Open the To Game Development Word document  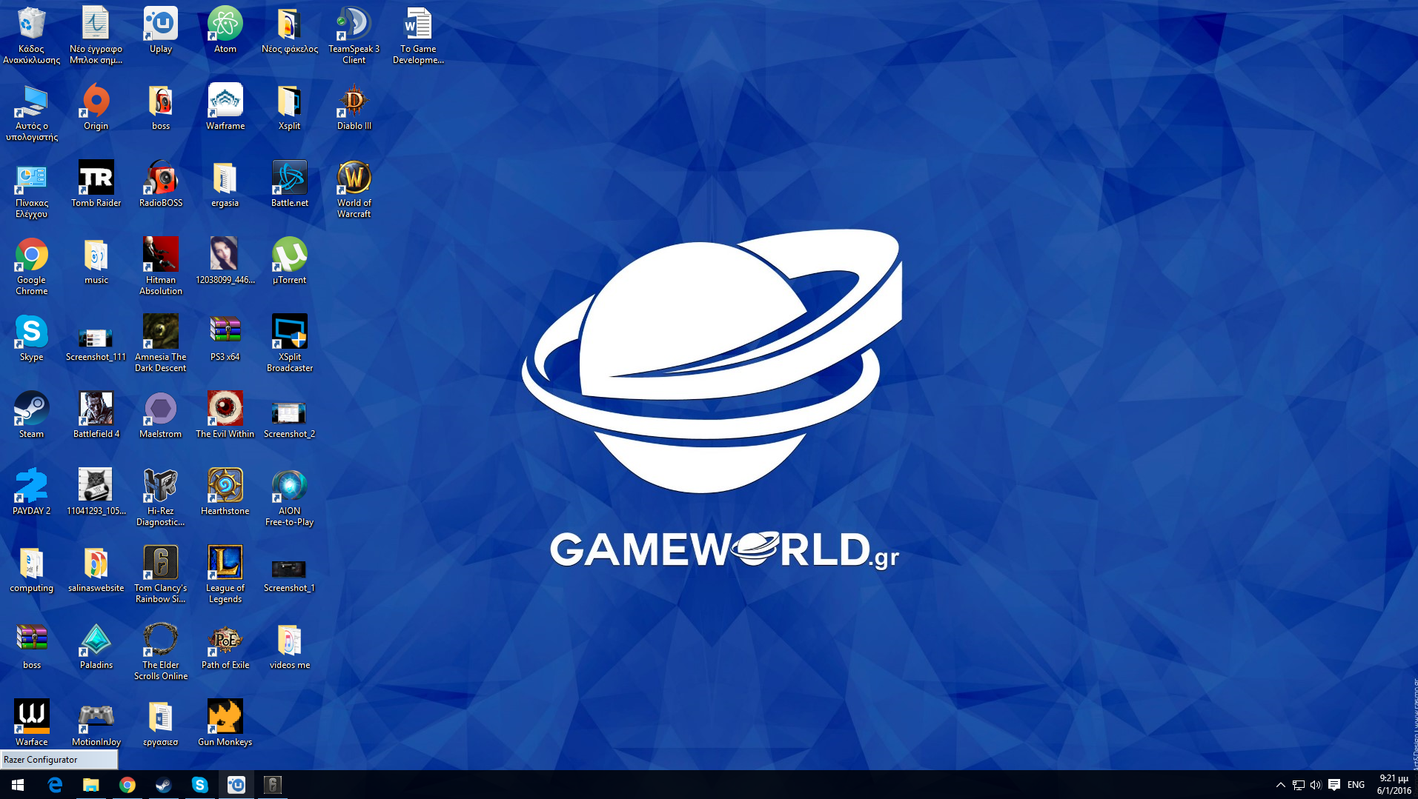click(418, 35)
